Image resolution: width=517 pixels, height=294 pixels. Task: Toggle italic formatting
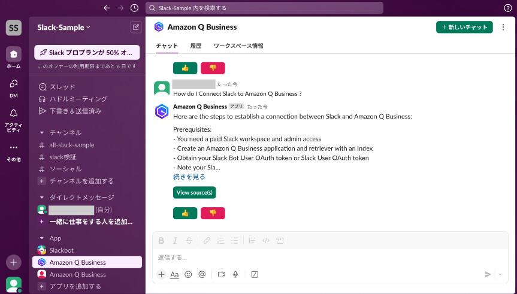[175, 241]
